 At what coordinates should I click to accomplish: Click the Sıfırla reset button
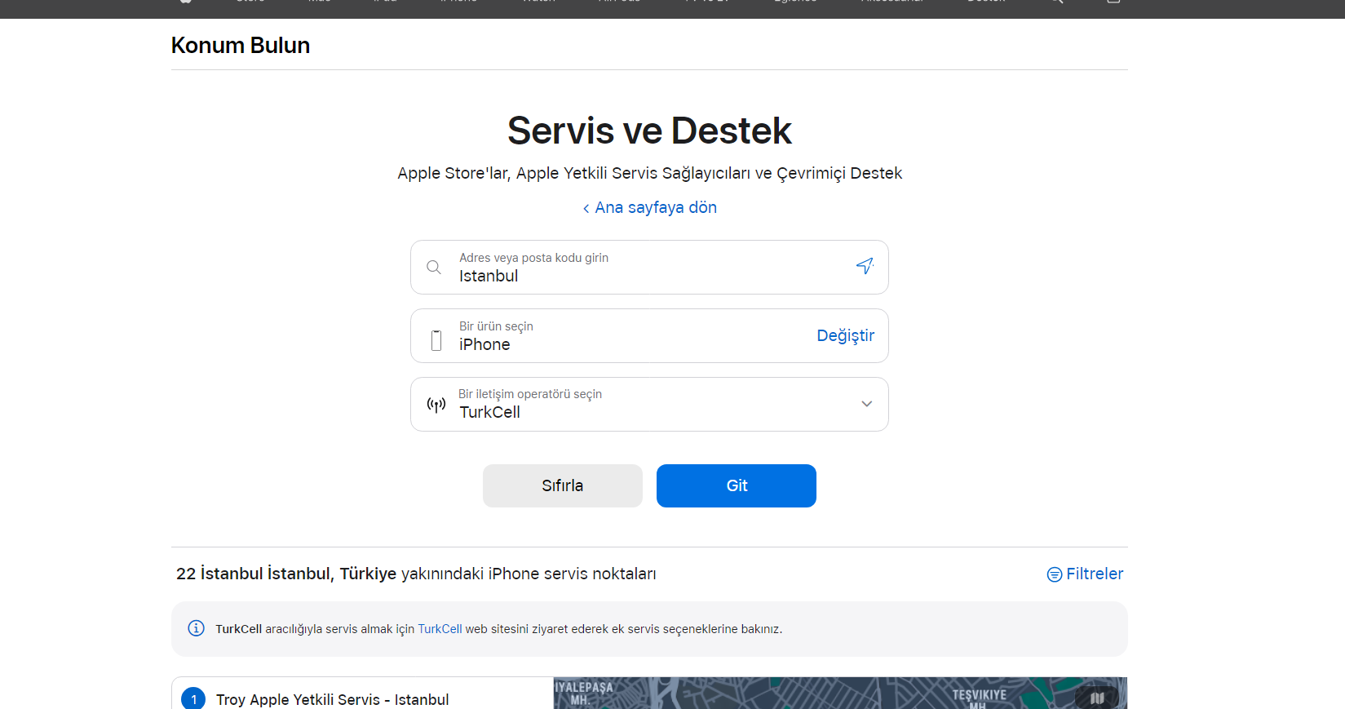[563, 485]
